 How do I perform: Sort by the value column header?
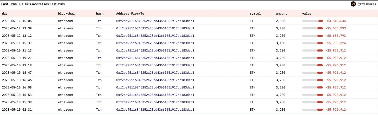pos(307,14)
